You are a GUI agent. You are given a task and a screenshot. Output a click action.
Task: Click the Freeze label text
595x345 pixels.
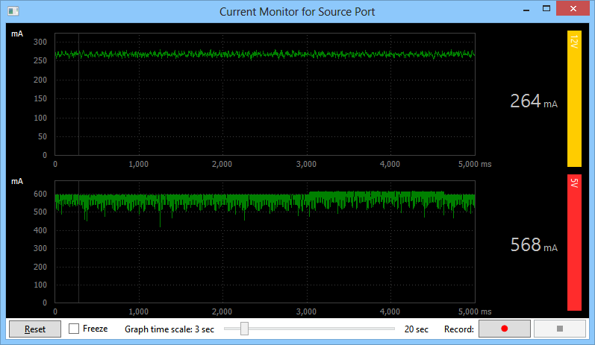tap(95, 329)
